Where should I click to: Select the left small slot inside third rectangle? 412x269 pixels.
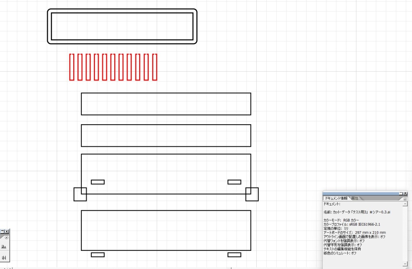[x=98, y=182]
